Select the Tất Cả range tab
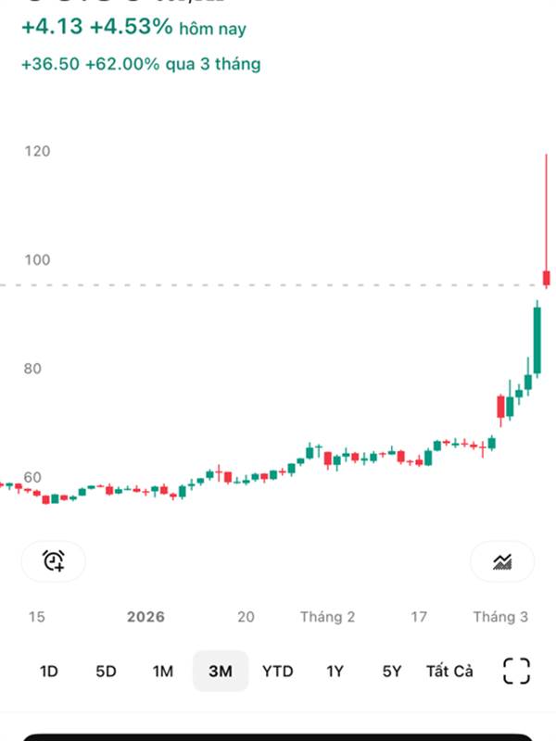 tap(449, 672)
